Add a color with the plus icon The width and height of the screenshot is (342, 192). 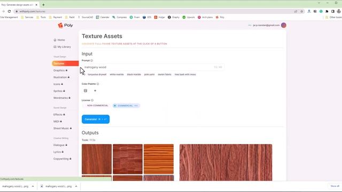(95, 91)
